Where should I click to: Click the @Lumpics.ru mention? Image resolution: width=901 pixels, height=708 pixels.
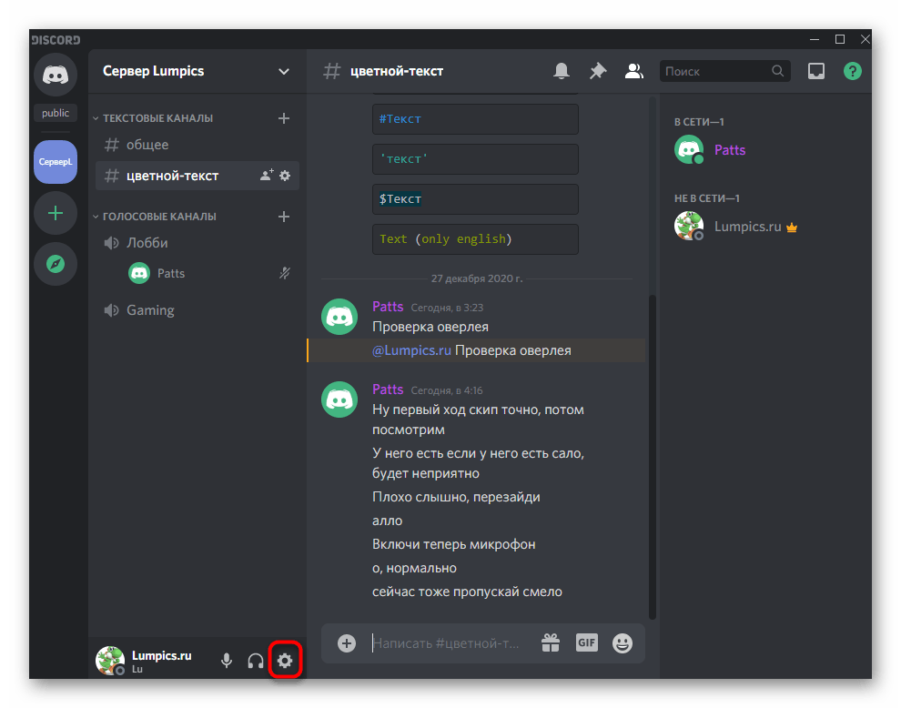pos(411,350)
